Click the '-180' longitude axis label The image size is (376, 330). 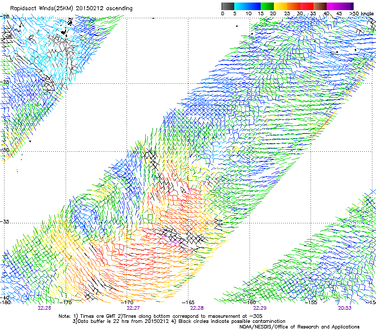(x=5, y=302)
